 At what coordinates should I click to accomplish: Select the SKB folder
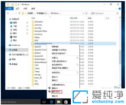pyautogui.click(x=36, y=40)
